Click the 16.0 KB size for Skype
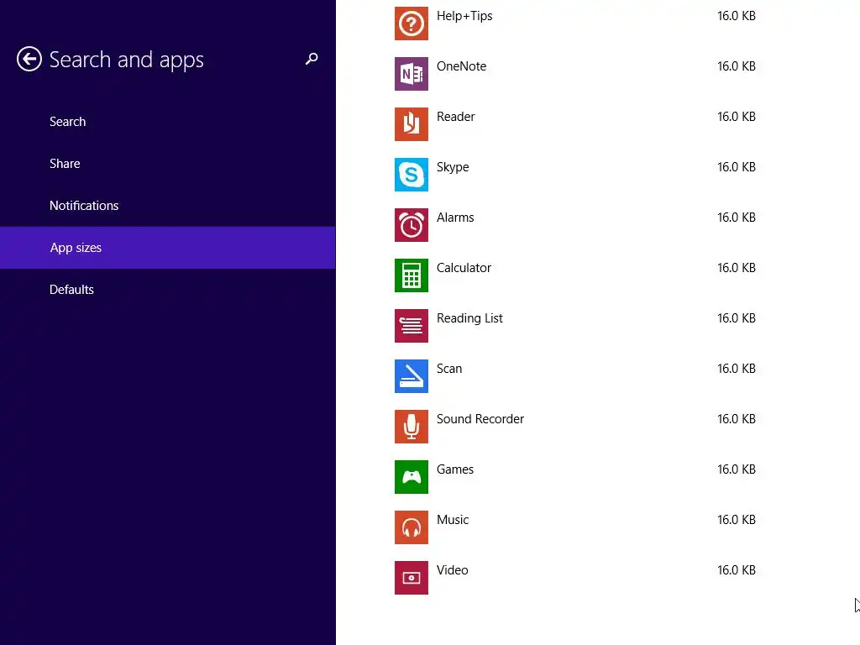 [x=737, y=167]
